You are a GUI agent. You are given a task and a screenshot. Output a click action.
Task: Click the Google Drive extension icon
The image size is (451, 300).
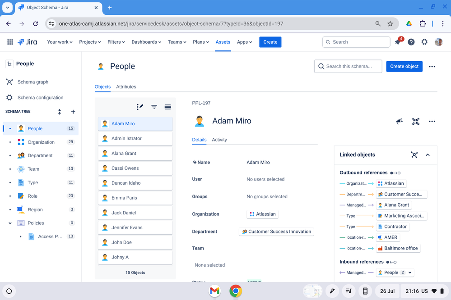[409, 23]
